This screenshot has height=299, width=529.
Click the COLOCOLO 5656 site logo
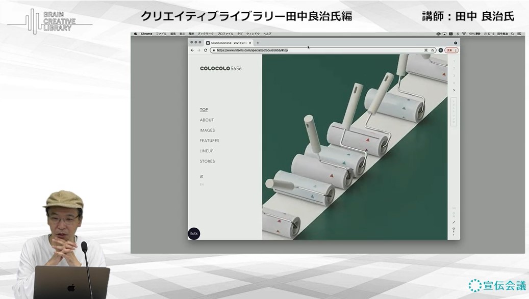221,68
